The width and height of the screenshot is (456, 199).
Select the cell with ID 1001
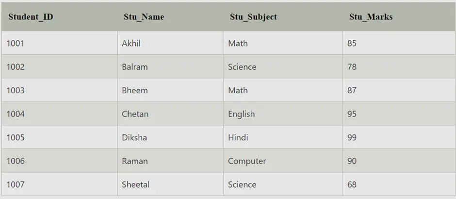(59, 43)
